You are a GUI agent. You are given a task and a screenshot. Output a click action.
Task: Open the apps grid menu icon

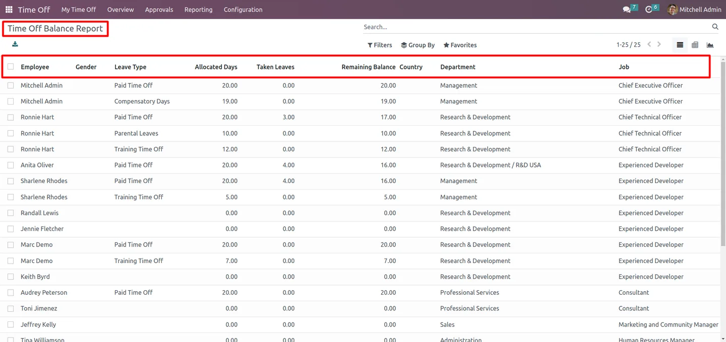(x=9, y=10)
